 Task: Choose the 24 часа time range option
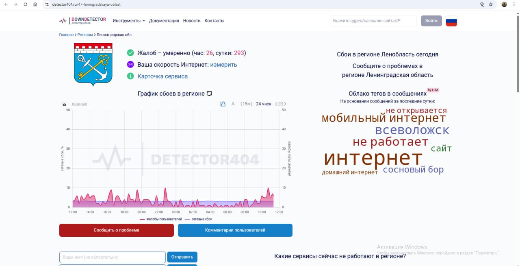click(263, 104)
